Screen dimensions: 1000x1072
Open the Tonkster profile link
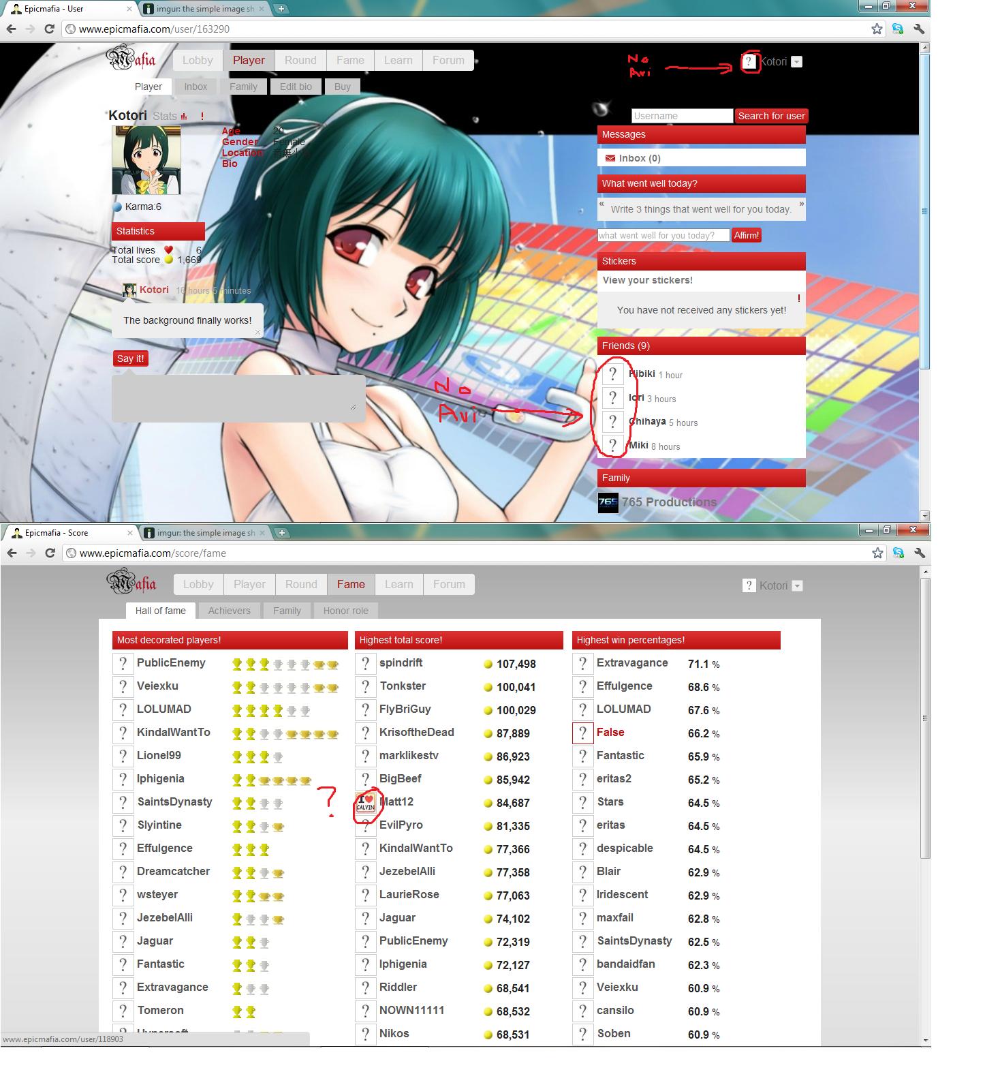(x=403, y=686)
